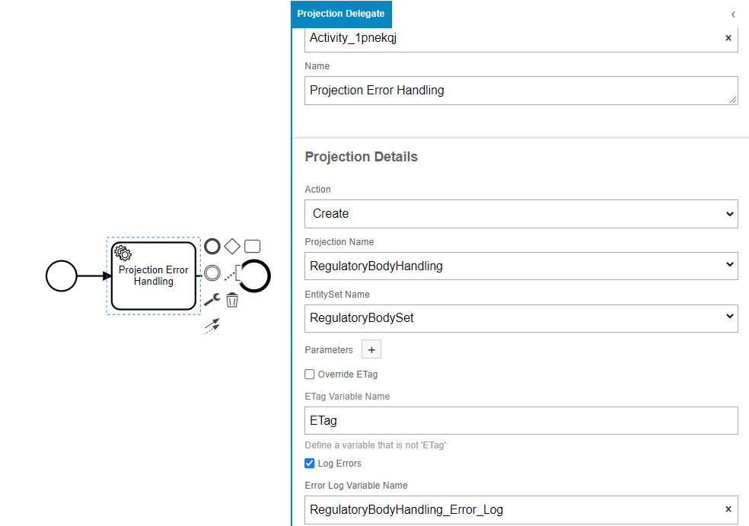749x526 pixels.
Task: Delete element with trash icon
Action: [232, 300]
